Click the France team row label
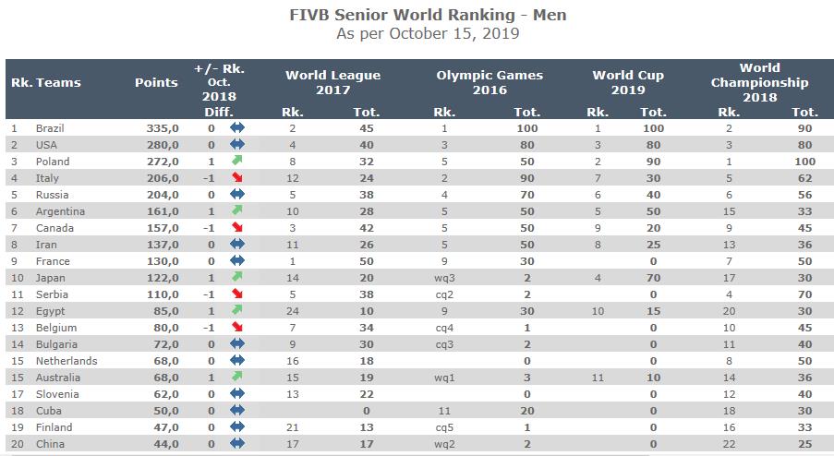This screenshot has height=456, width=834. coord(51,261)
